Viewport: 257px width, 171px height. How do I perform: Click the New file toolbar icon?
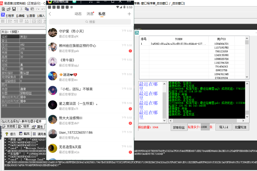(x=3, y=9)
